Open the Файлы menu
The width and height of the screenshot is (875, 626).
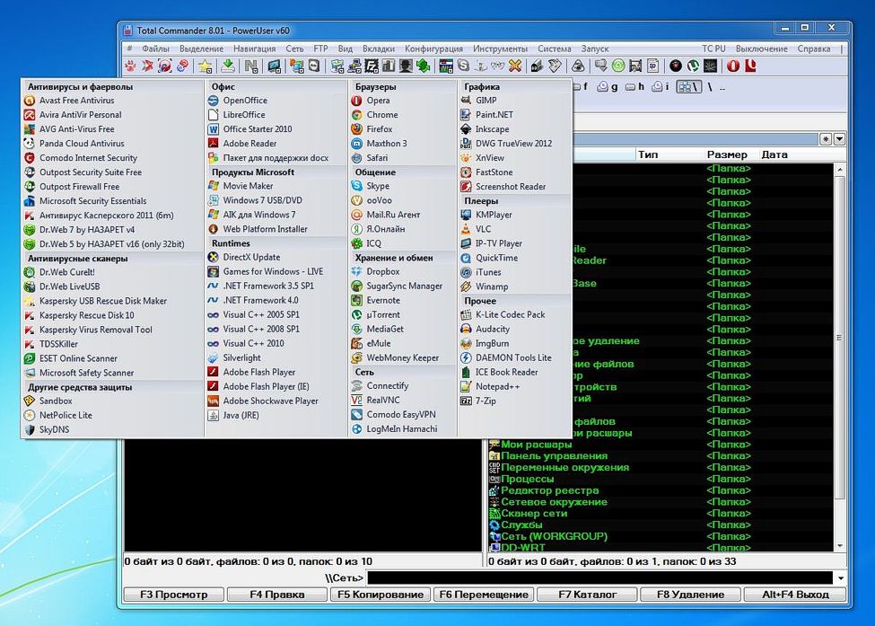[x=155, y=48]
